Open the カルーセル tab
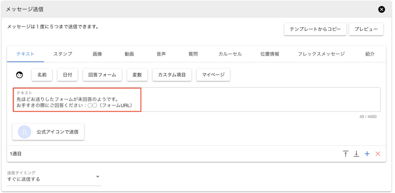This screenshot has width=395, height=193. (230, 54)
